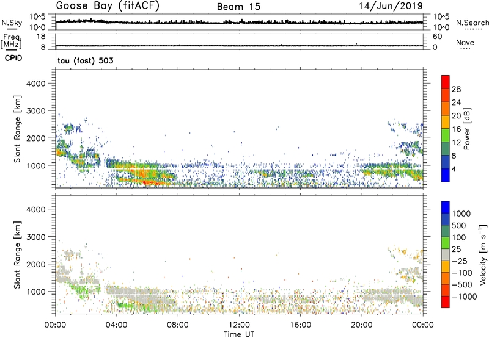Screen dimensions: 489x338
Task: Click the '60' Nave axis tick
Action: coord(437,37)
